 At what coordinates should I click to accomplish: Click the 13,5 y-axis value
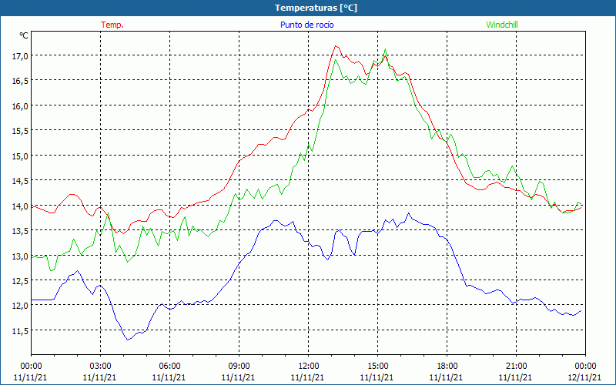20,230
